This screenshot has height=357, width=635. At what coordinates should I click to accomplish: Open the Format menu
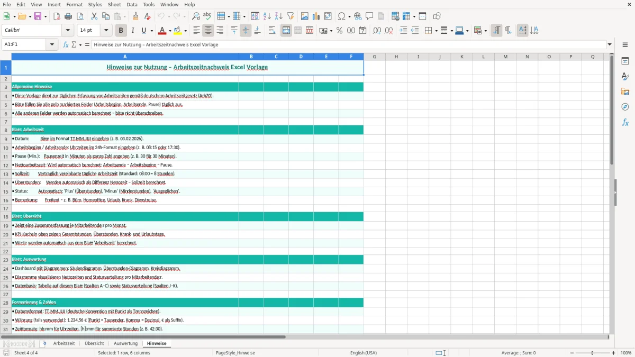pos(74,4)
